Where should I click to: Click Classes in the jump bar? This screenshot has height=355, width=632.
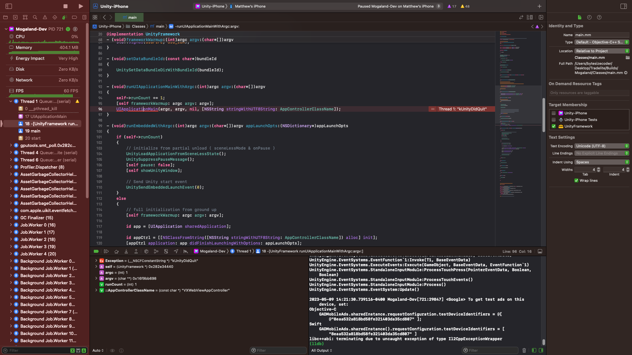(x=139, y=26)
